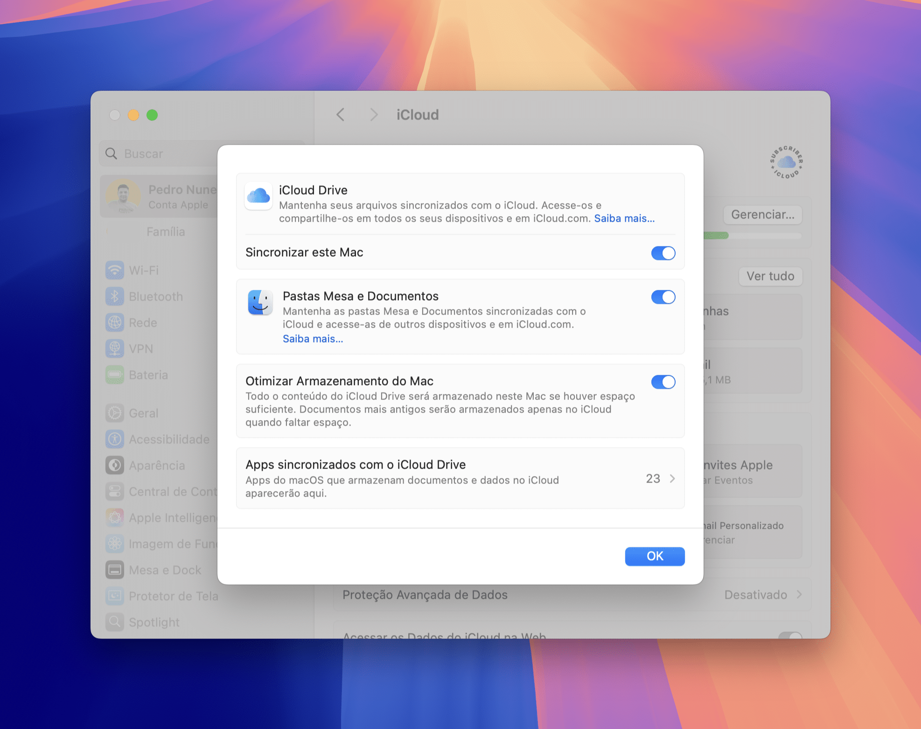Click the iCloud Drive cloud icon
The width and height of the screenshot is (921, 729).
[258, 196]
